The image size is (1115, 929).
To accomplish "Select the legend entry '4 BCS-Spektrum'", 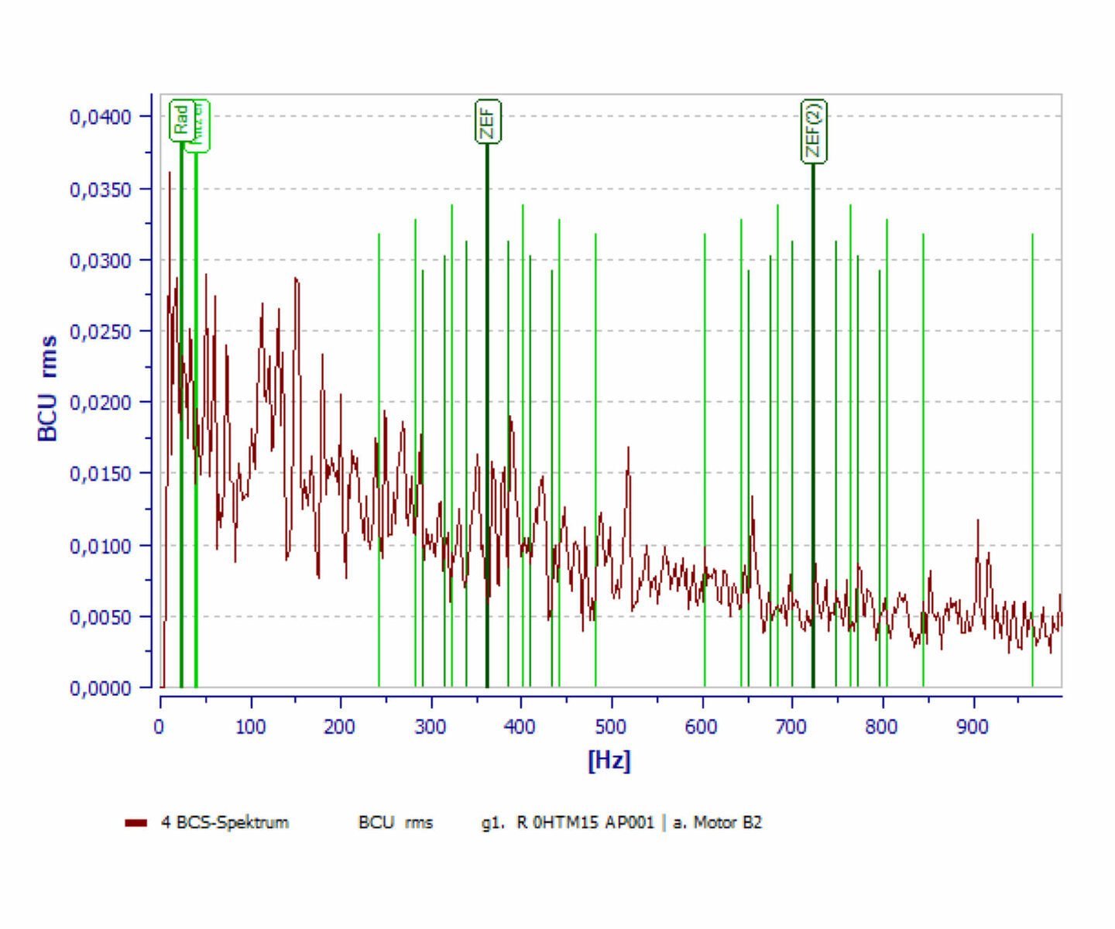I will point(225,822).
